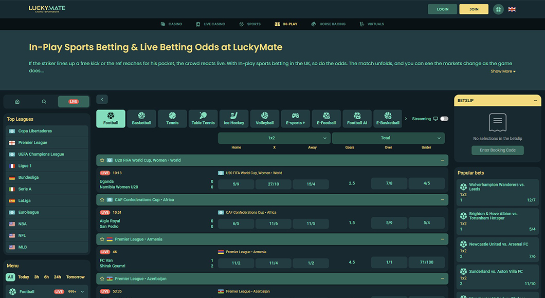Open the Total market dropdown

point(386,138)
